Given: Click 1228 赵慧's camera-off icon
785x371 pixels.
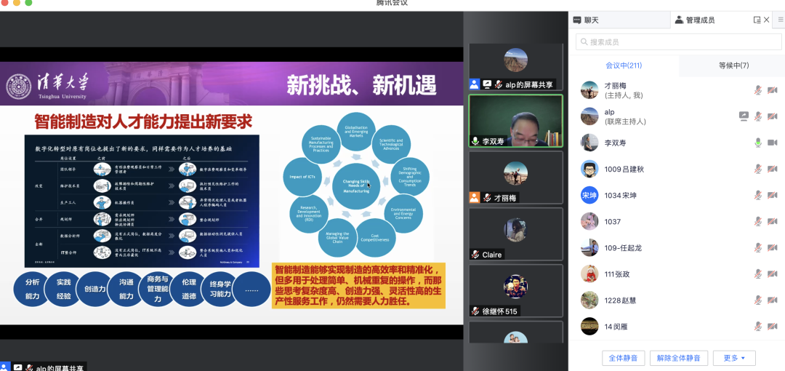Looking at the screenshot, I should [773, 300].
